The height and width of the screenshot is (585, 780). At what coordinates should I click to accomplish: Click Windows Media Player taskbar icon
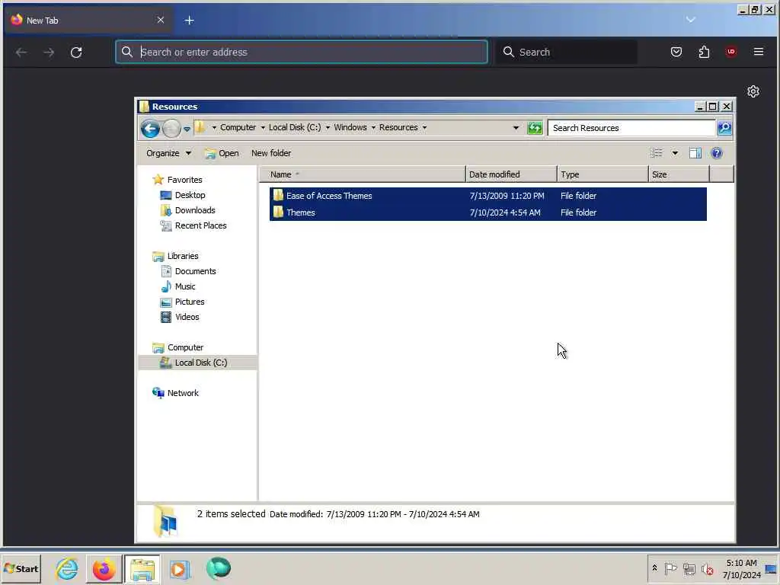[x=180, y=568]
